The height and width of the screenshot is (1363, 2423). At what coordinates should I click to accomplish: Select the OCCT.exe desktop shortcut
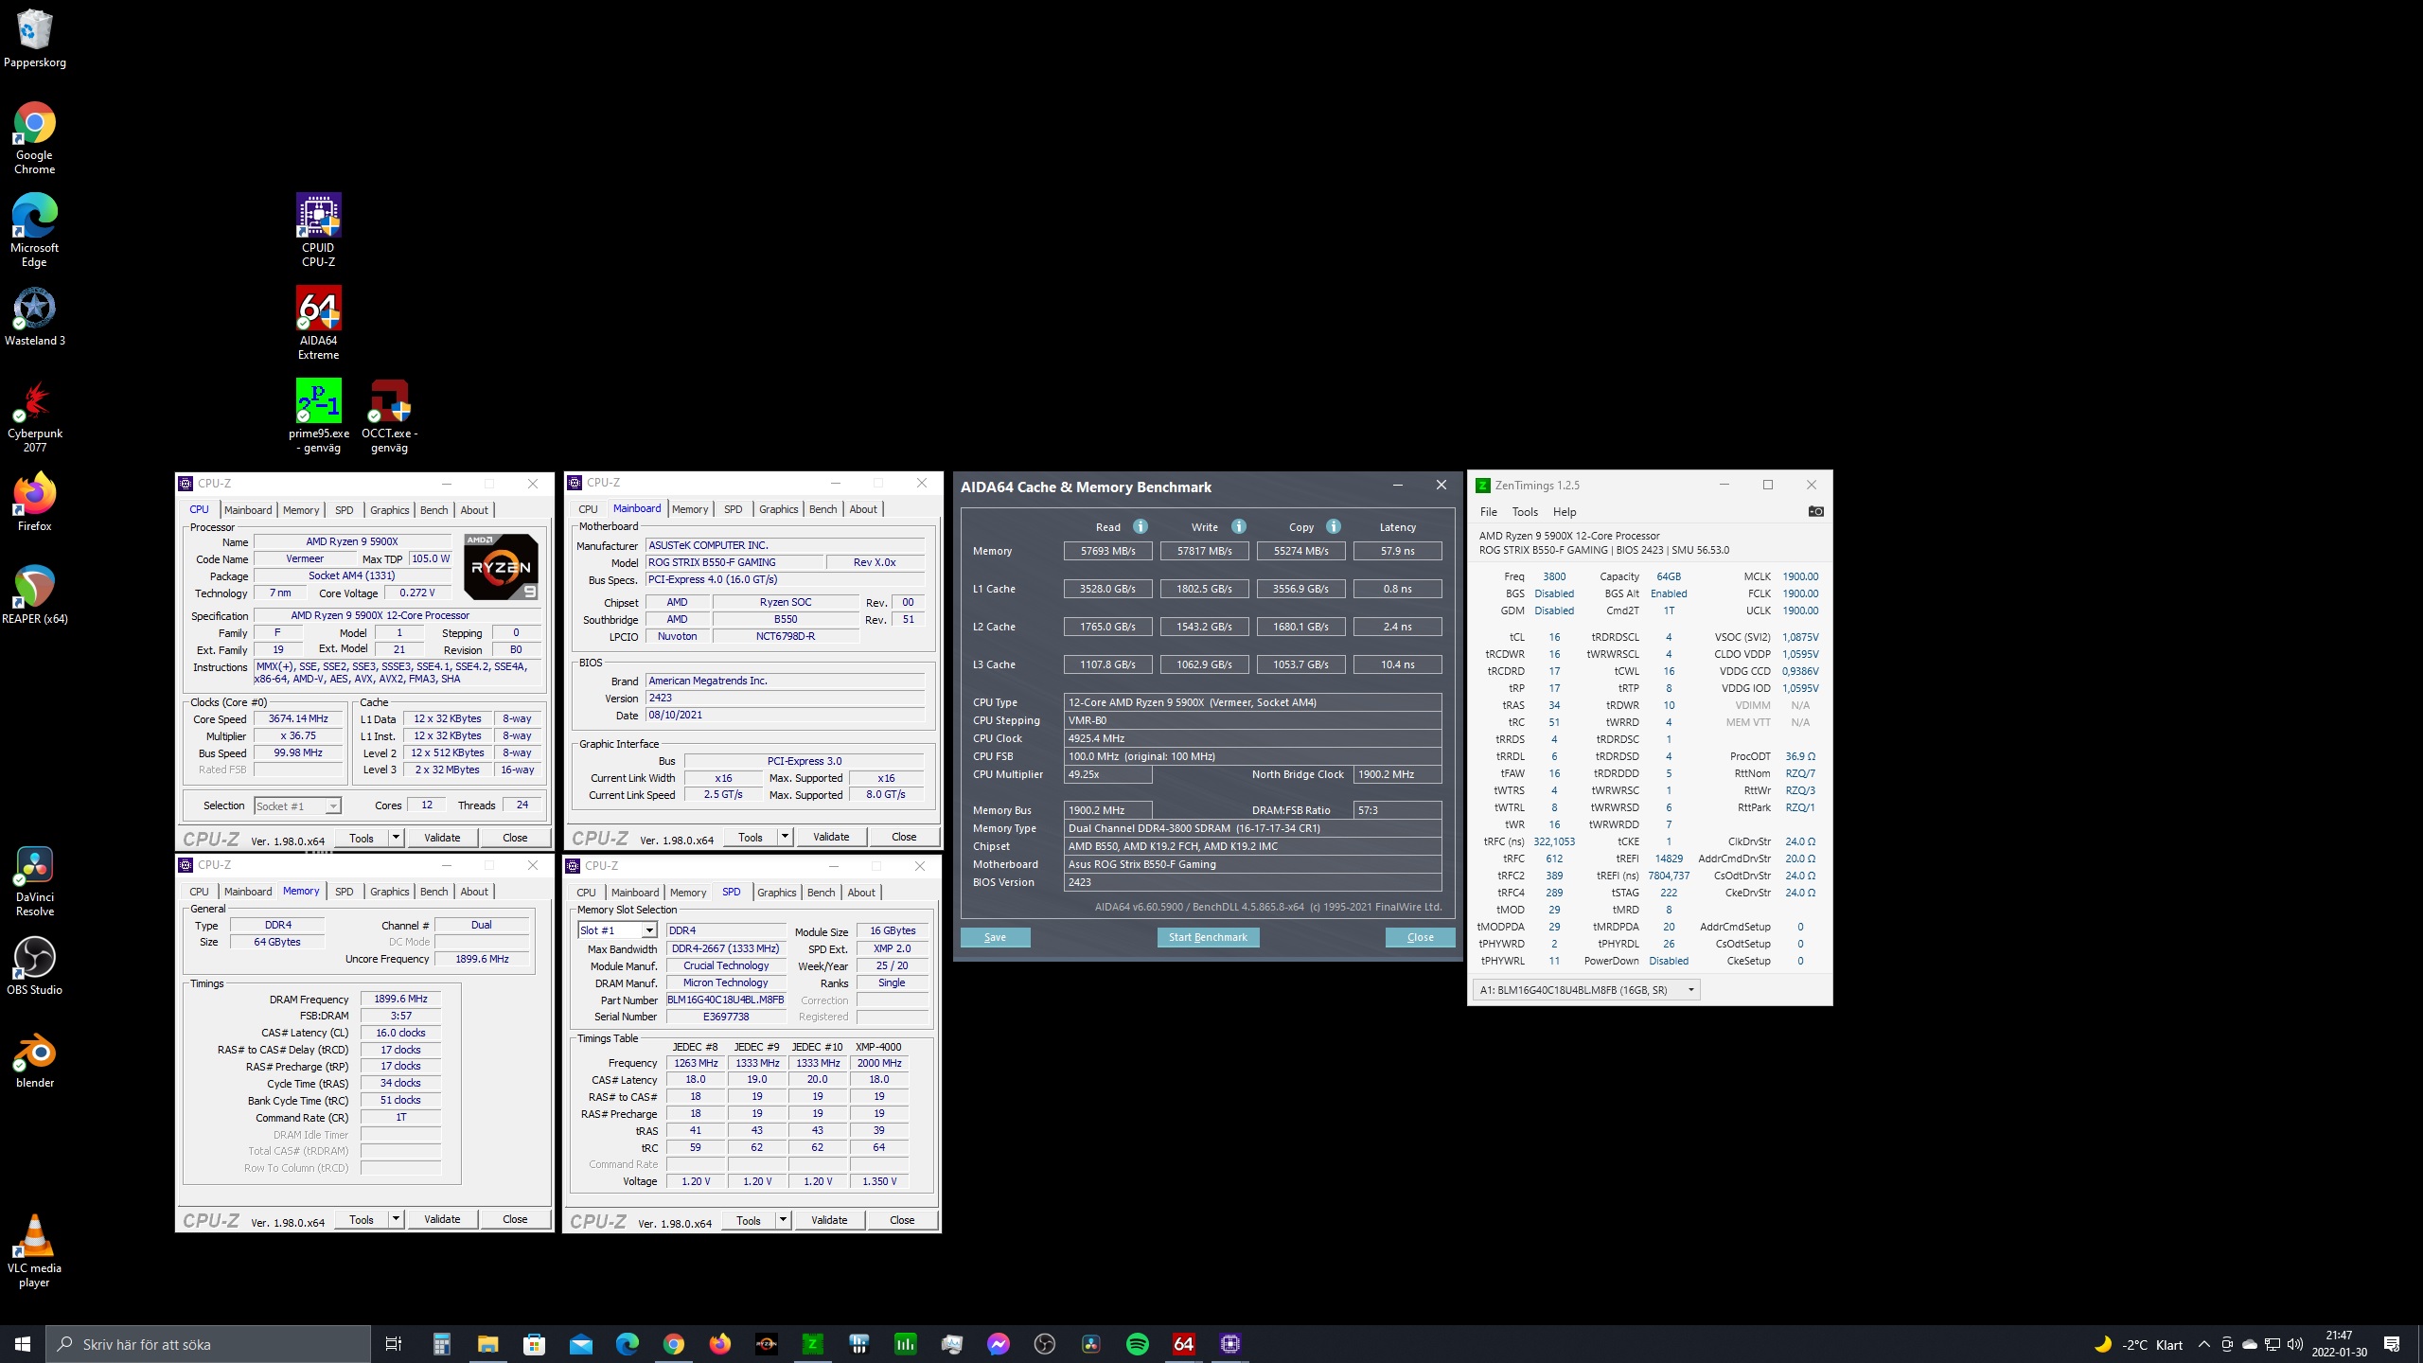(x=389, y=416)
